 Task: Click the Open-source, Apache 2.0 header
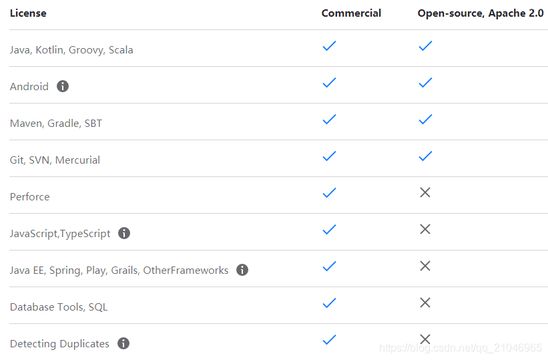coord(481,13)
